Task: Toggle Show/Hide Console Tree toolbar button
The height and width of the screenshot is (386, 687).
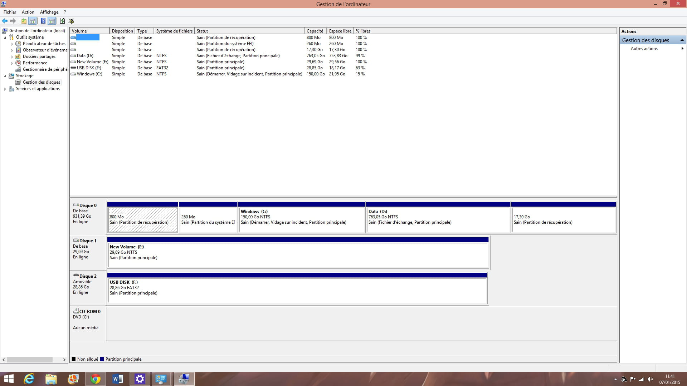Action: click(x=33, y=21)
